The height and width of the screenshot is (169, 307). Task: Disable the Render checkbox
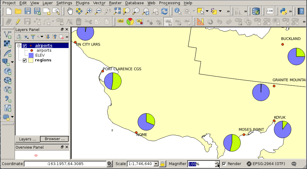[224, 164]
